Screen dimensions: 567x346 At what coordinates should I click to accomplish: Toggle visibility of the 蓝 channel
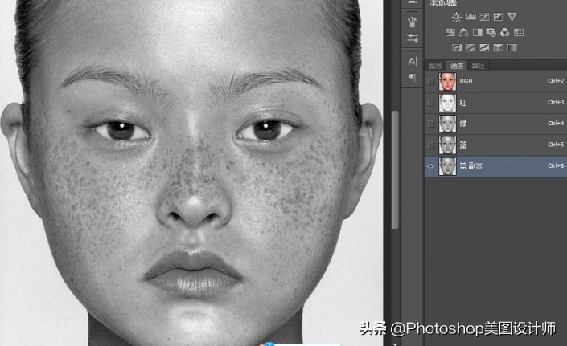[430, 145]
